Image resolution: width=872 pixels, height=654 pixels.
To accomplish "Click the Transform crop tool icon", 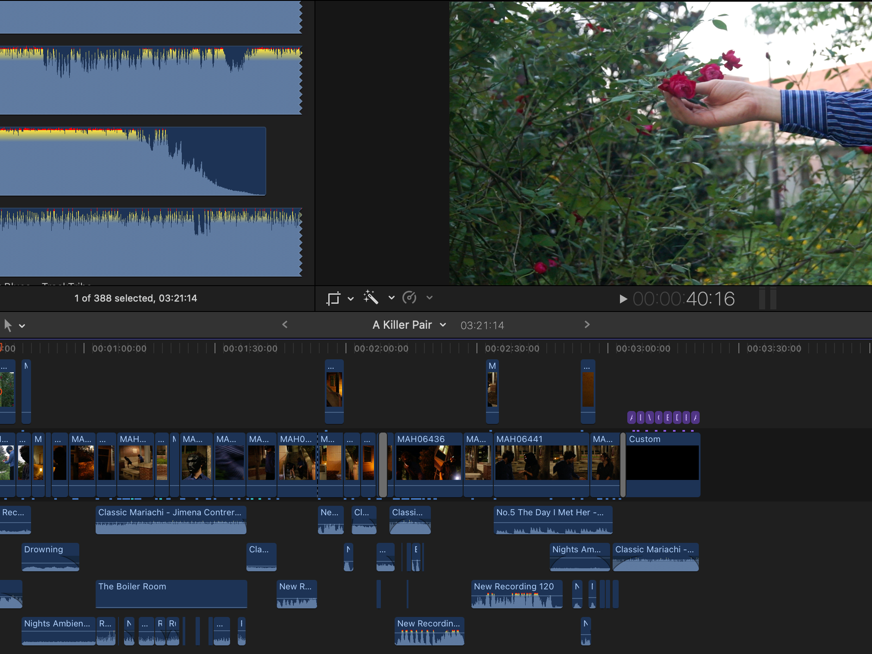I will tap(333, 298).
